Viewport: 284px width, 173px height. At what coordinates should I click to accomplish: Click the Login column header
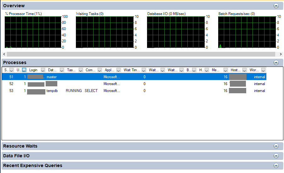[x=33, y=70]
